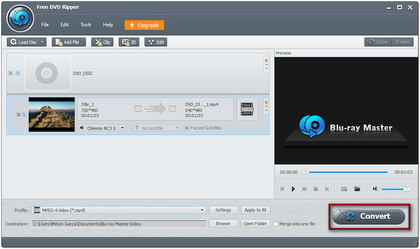420x249 pixels.
Task: Open the Edit effects toolbar button
Action: [x=156, y=42]
